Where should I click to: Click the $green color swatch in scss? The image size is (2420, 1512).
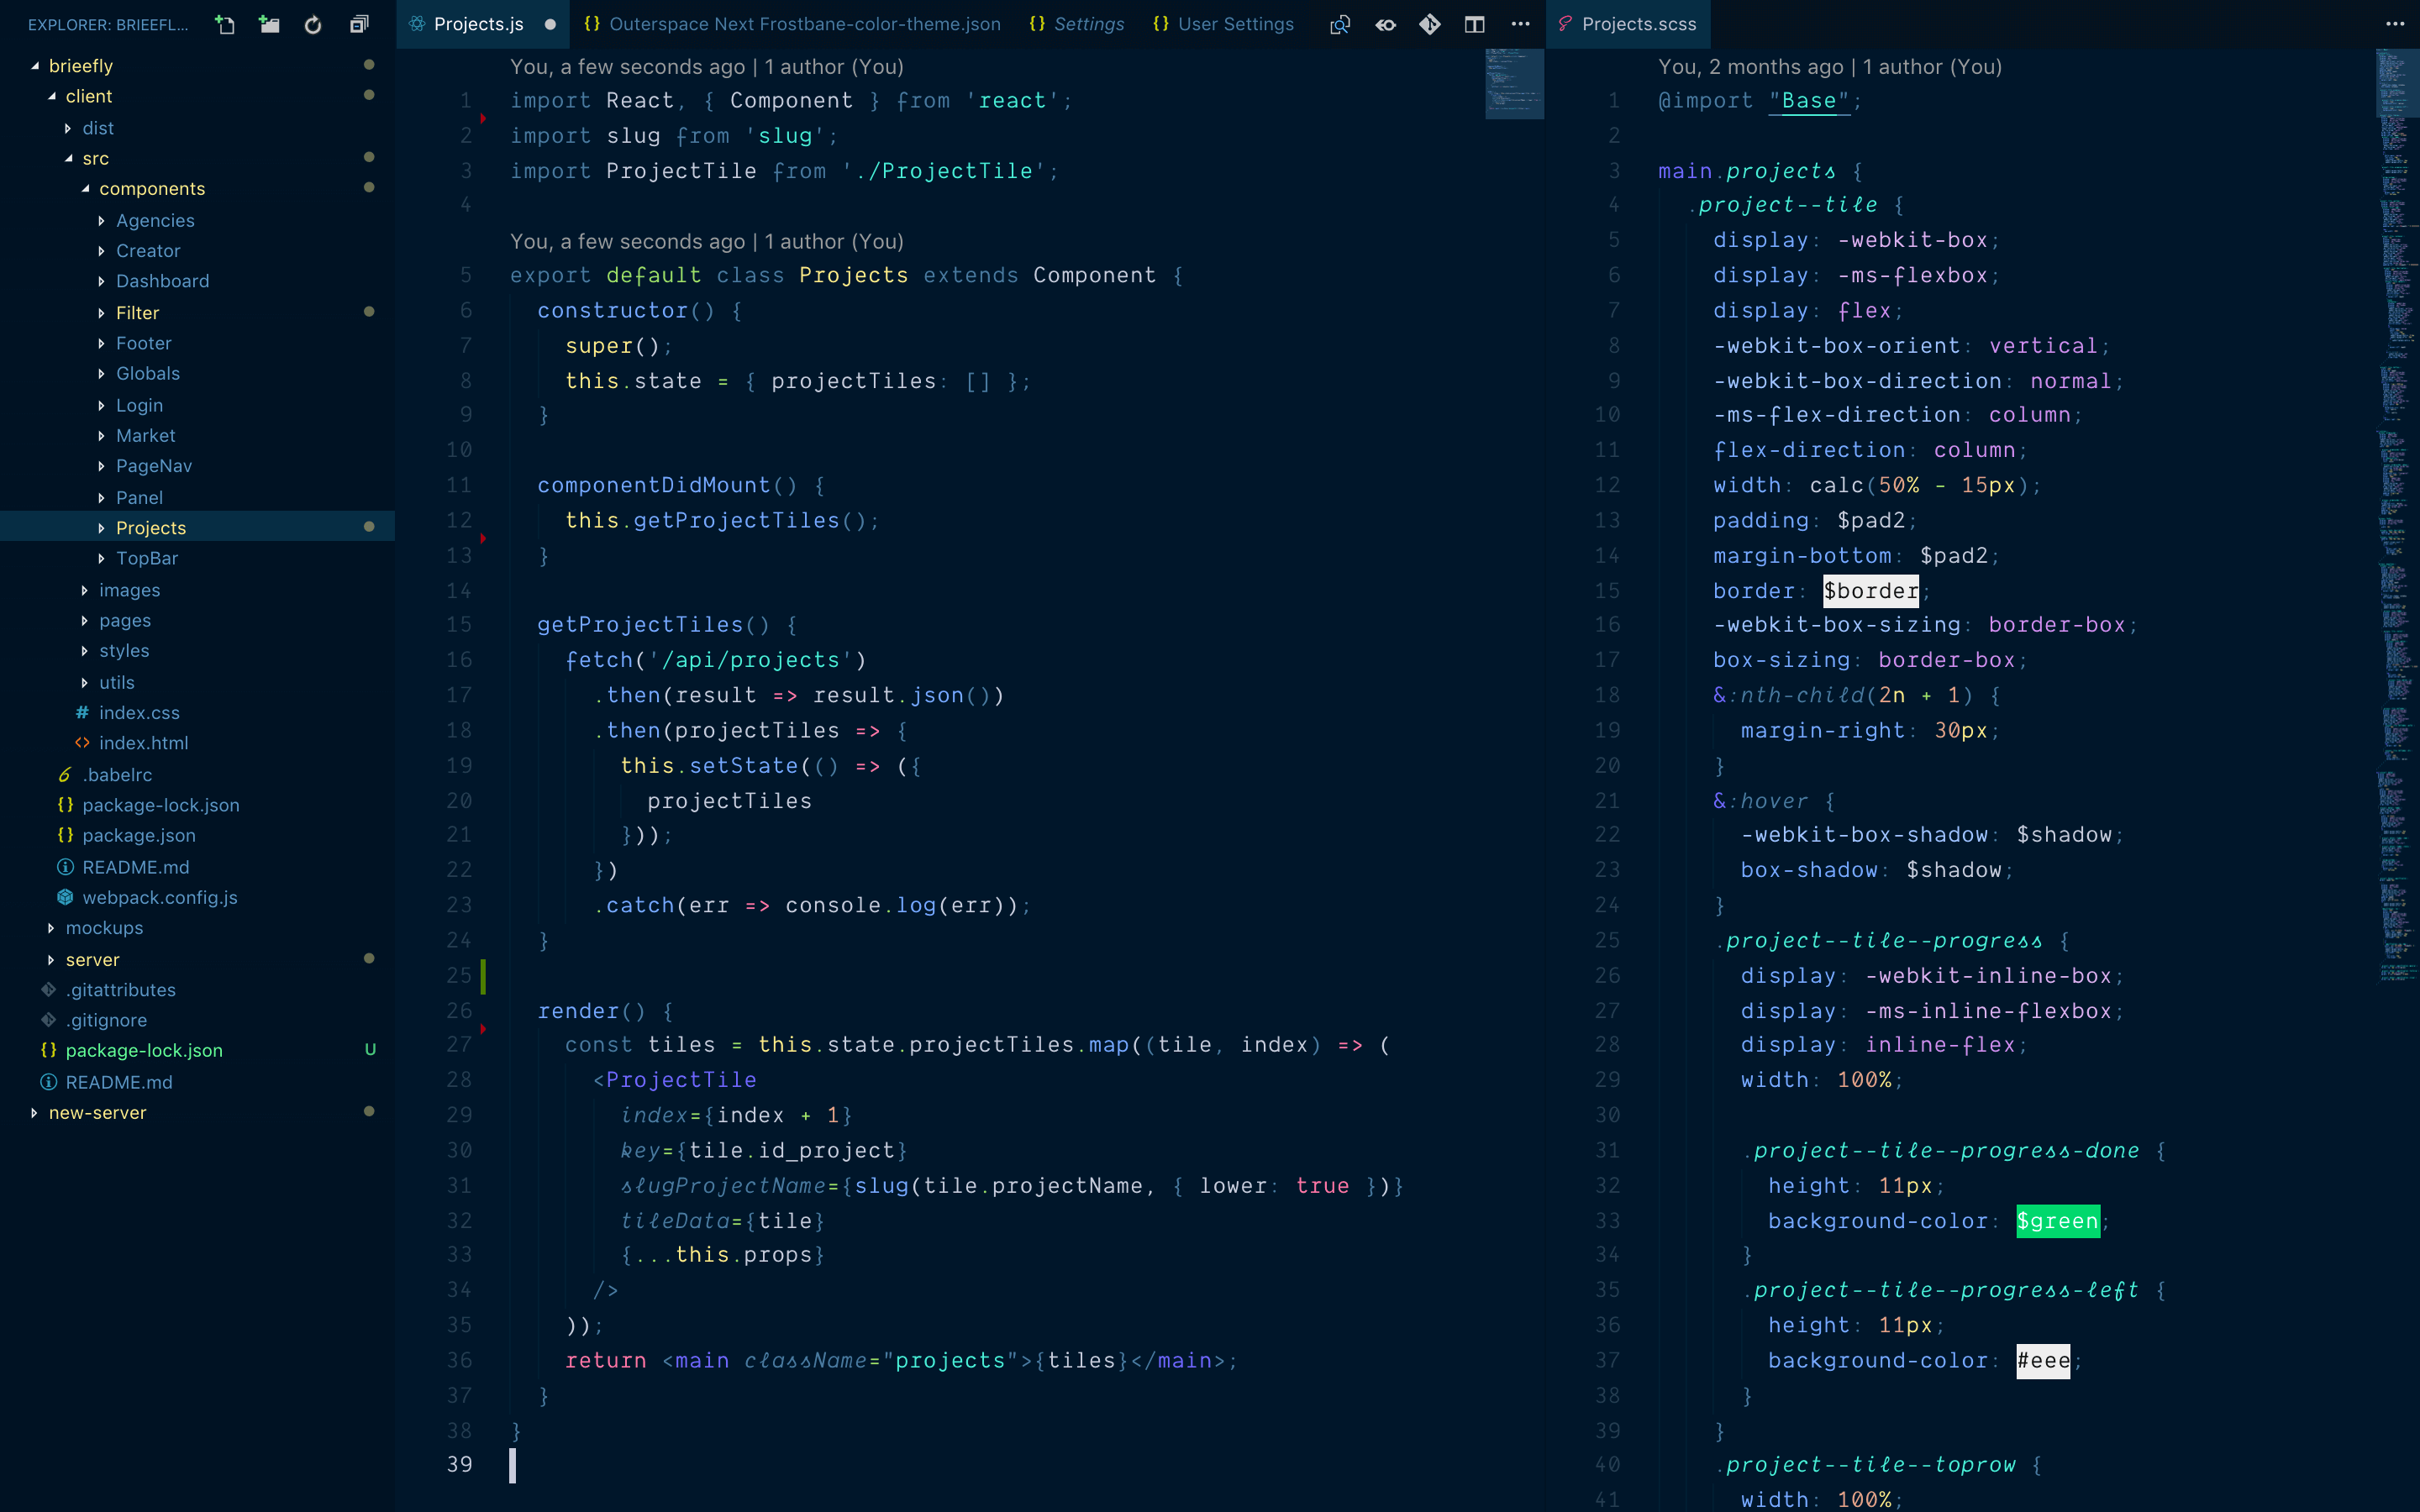pyautogui.click(x=2057, y=1221)
